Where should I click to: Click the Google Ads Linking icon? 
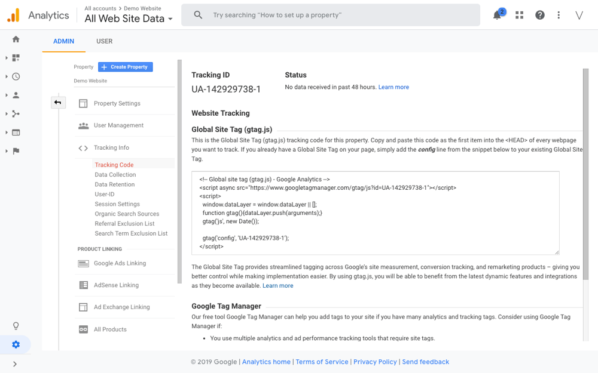[83, 263]
